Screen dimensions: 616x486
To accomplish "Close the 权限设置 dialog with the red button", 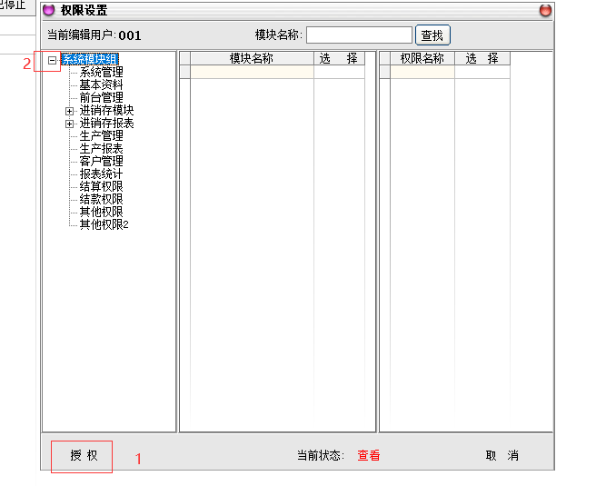I will tap(545, 11).
